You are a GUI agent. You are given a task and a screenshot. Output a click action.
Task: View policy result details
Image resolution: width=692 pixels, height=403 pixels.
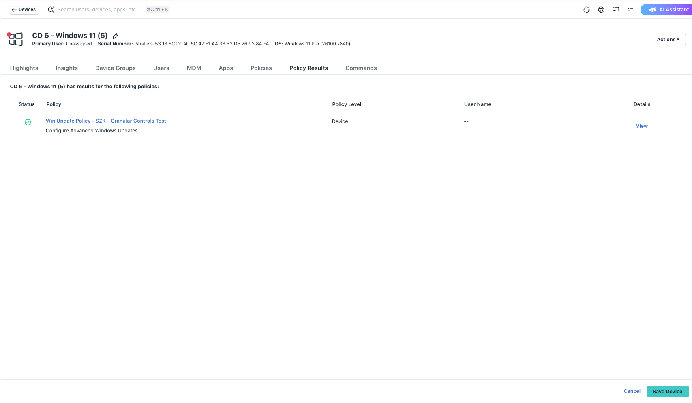point(642,126)
